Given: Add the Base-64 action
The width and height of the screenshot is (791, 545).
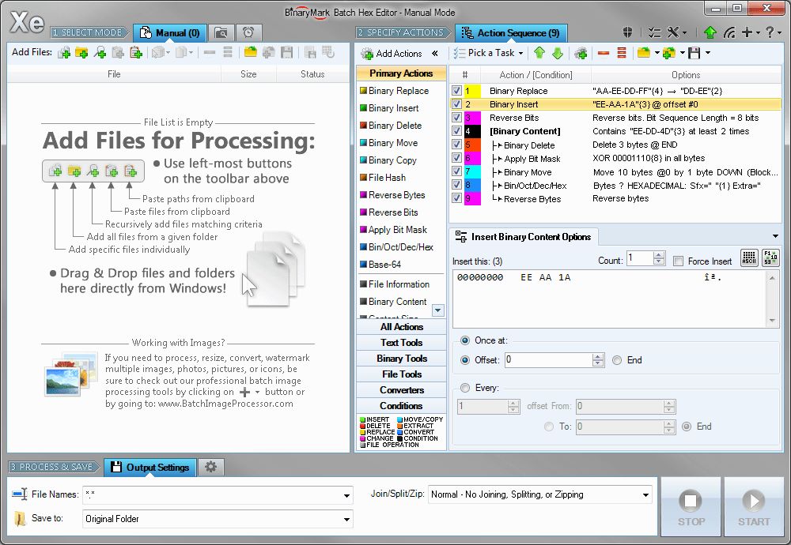Looking at the screenshot, I should tap(385, 264).
